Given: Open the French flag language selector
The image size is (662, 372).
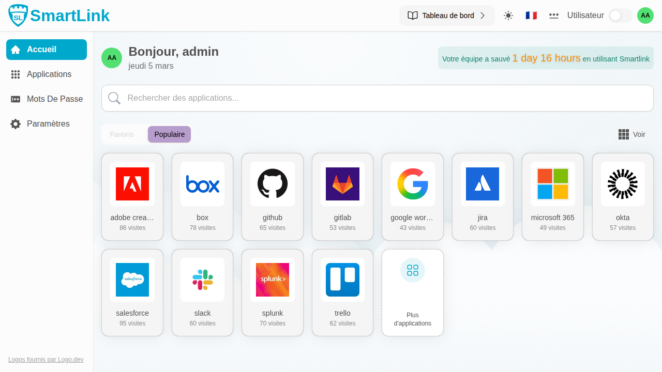Looking at the screenshot, I should [531, 16].
